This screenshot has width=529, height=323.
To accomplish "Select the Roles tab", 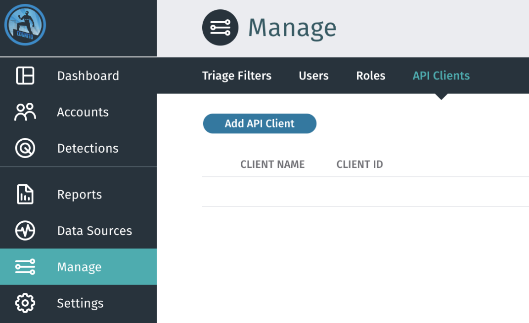I will [x=370, y=75].
